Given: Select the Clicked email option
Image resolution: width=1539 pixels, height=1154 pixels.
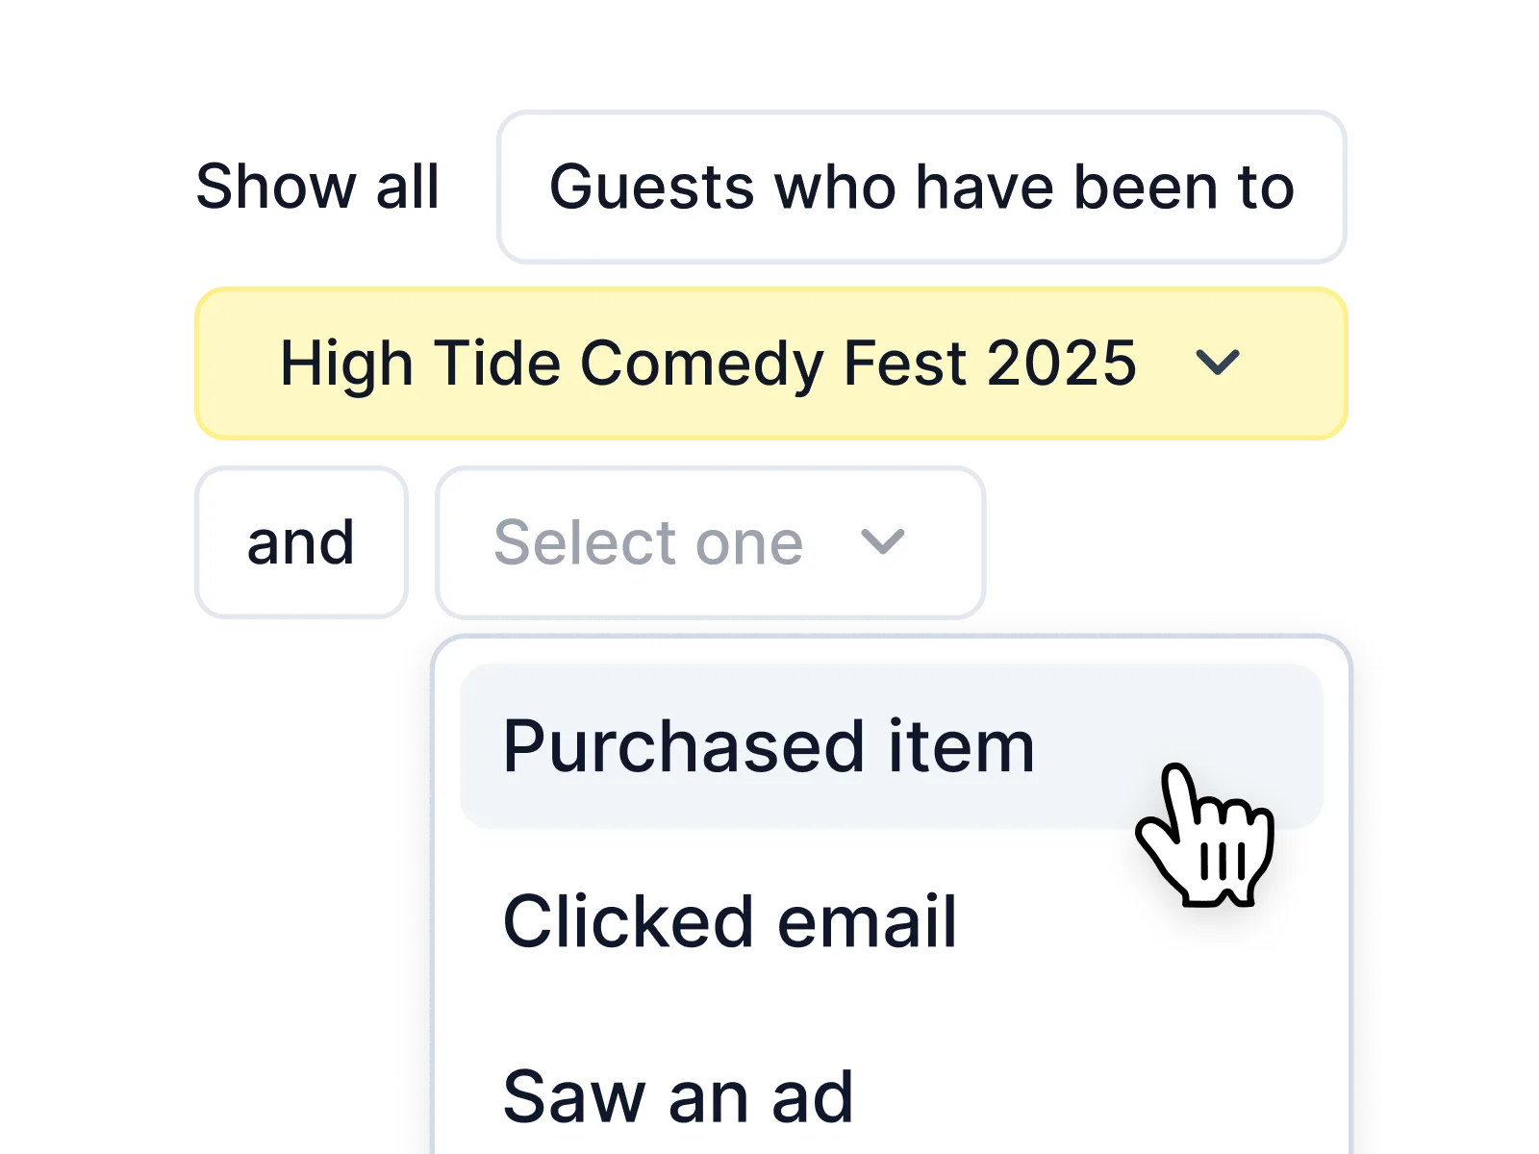Looking at the screenshot, I should (x=730, y=921).
